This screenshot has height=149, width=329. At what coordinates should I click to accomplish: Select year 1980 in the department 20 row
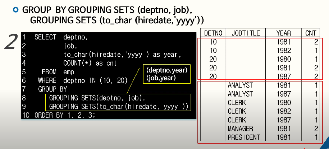pyautogui.click(x=284, y=59)
